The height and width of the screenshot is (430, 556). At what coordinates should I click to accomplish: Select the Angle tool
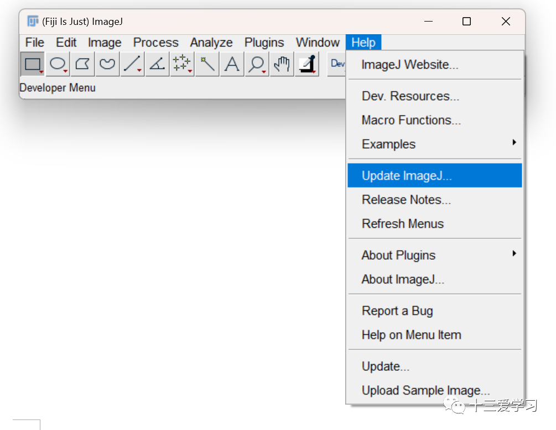click(157, 64)
